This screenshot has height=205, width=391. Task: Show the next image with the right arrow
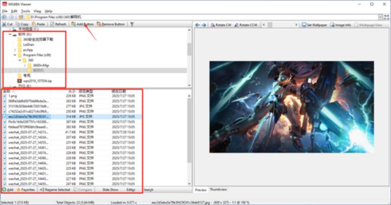click(204, 25)
